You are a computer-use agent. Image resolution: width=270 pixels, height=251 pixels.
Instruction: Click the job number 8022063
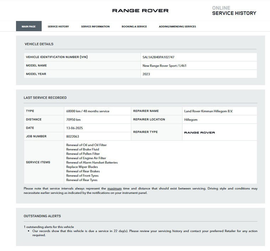point(72,137)
